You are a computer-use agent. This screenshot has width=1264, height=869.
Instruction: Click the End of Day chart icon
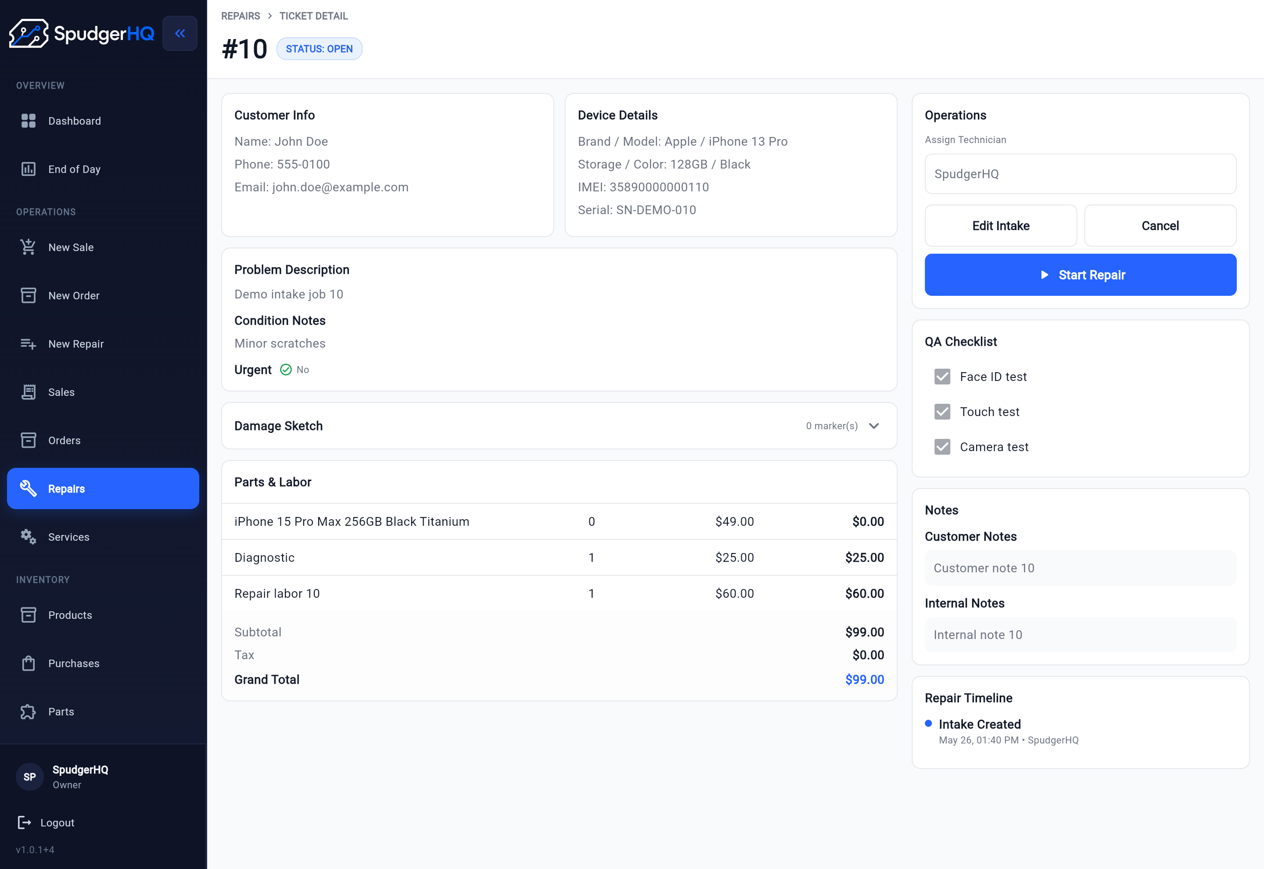point(28,169)
